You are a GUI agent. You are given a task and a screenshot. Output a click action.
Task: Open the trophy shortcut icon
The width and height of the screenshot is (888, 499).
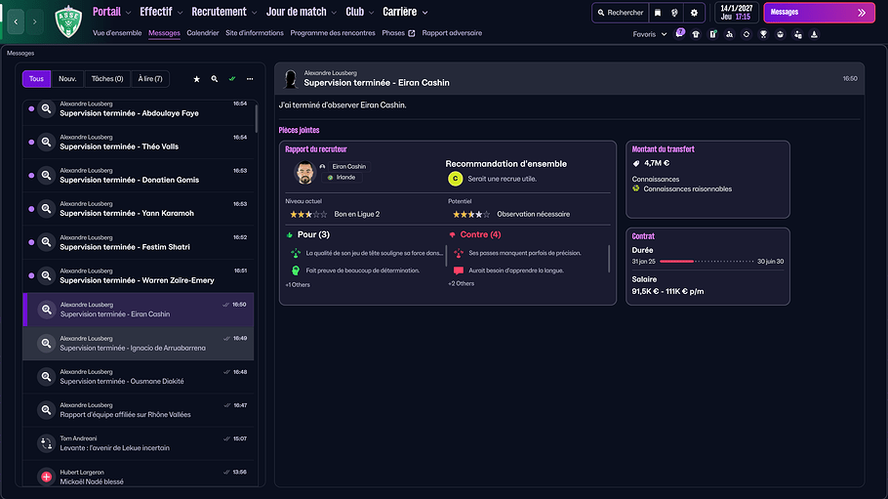[763, 34]
